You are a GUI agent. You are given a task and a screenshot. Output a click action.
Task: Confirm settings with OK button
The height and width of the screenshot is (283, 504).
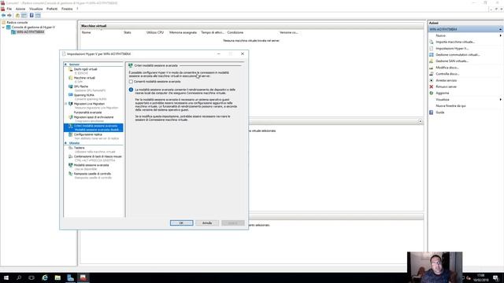[182, 223]
